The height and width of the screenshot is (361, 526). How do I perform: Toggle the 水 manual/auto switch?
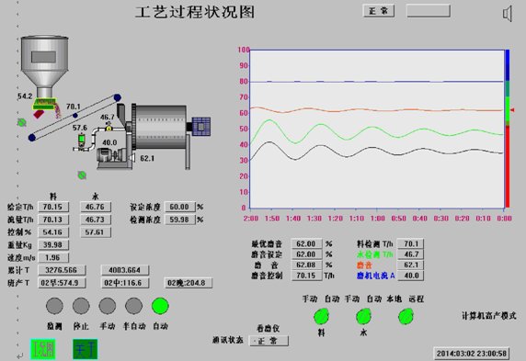point(363,317)
